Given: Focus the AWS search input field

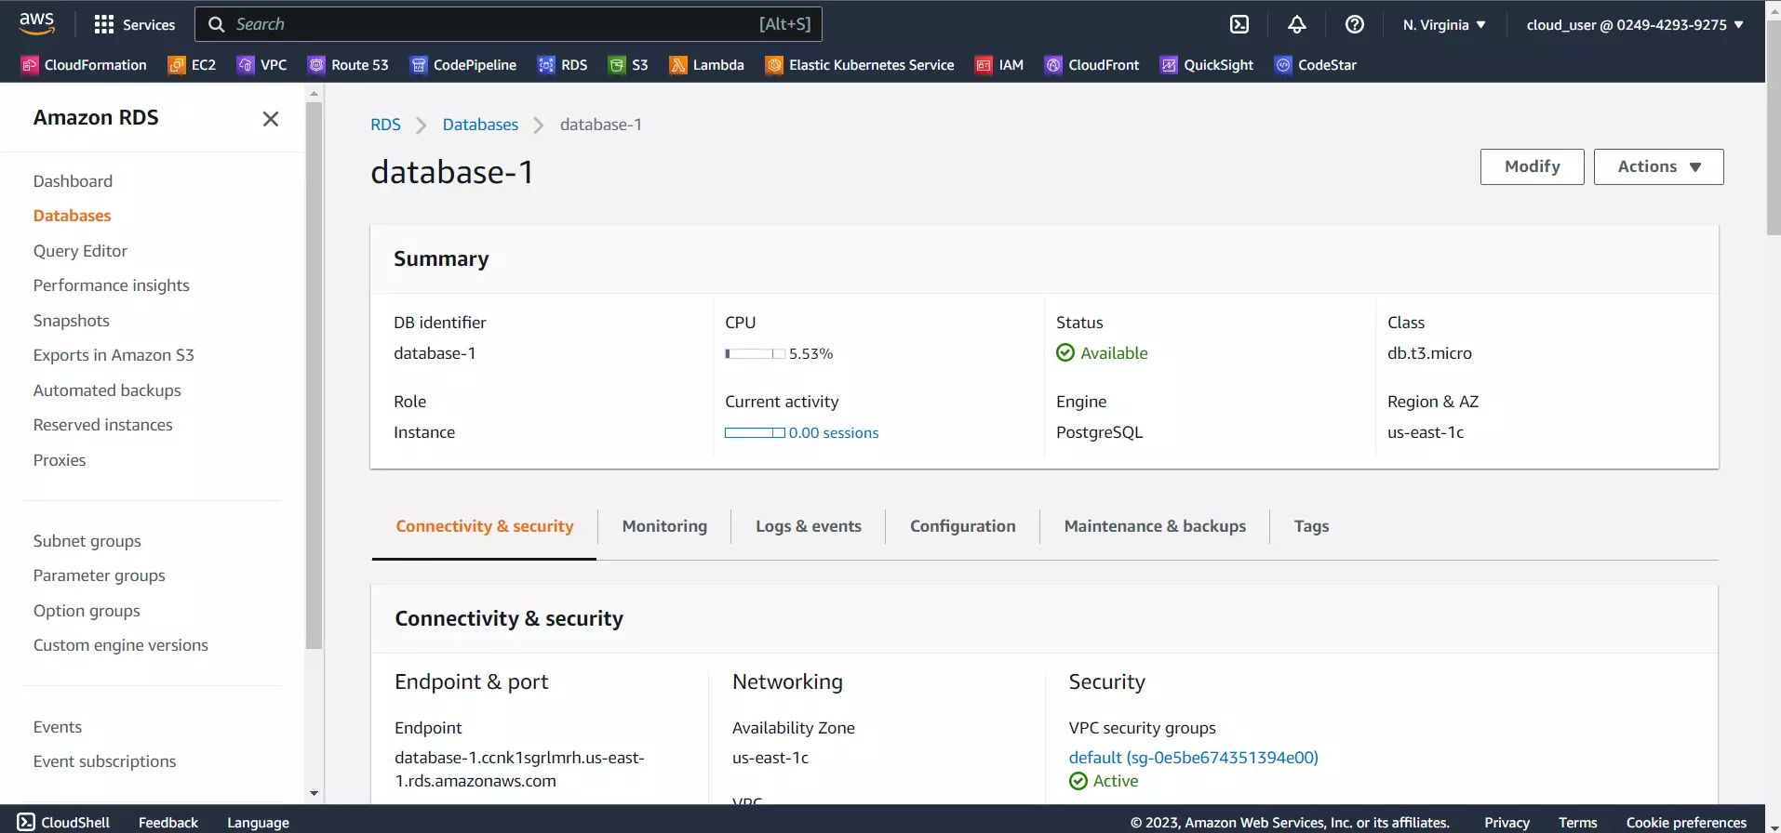Looking at the screenshot, I should click(508, 24).
